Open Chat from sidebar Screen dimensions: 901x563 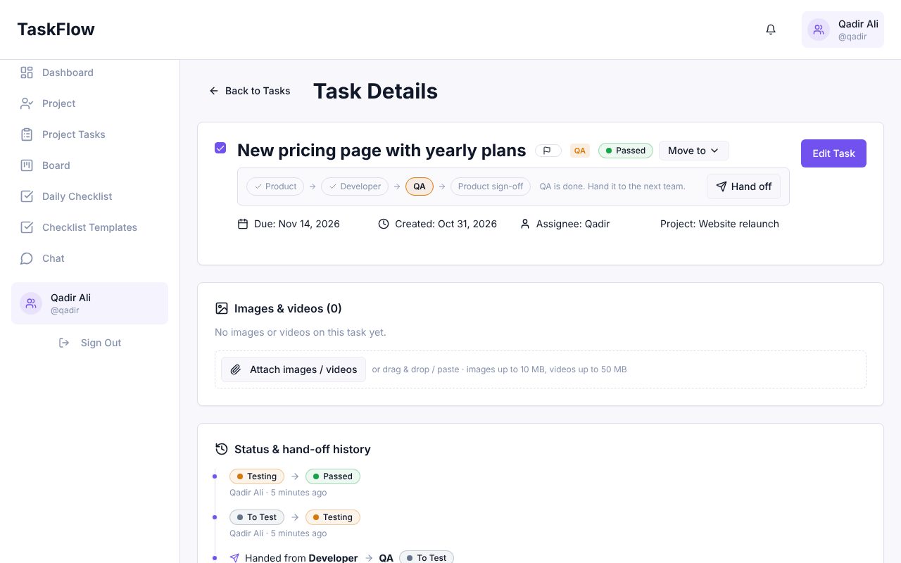[x=89, y=258]
